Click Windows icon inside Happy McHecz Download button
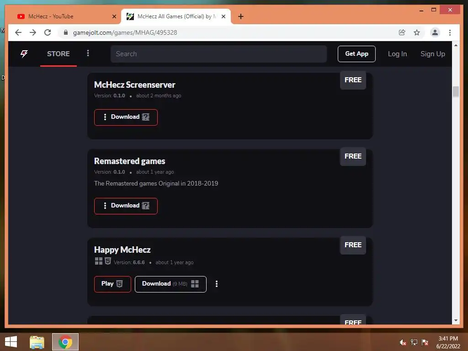 point(195,284)
